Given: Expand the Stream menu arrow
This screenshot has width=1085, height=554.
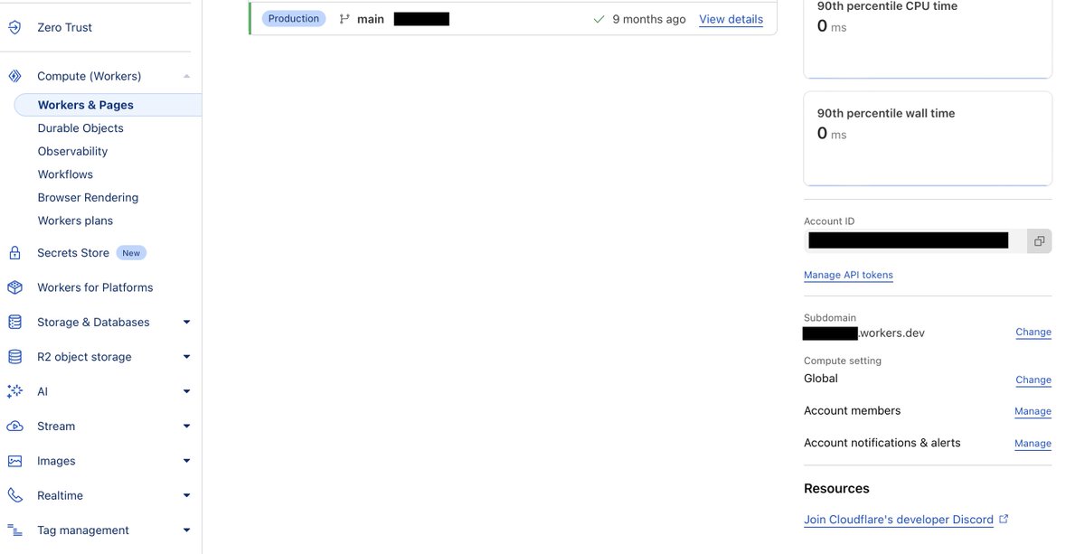Looking at the screenshot, I should [x=186, y=426].
